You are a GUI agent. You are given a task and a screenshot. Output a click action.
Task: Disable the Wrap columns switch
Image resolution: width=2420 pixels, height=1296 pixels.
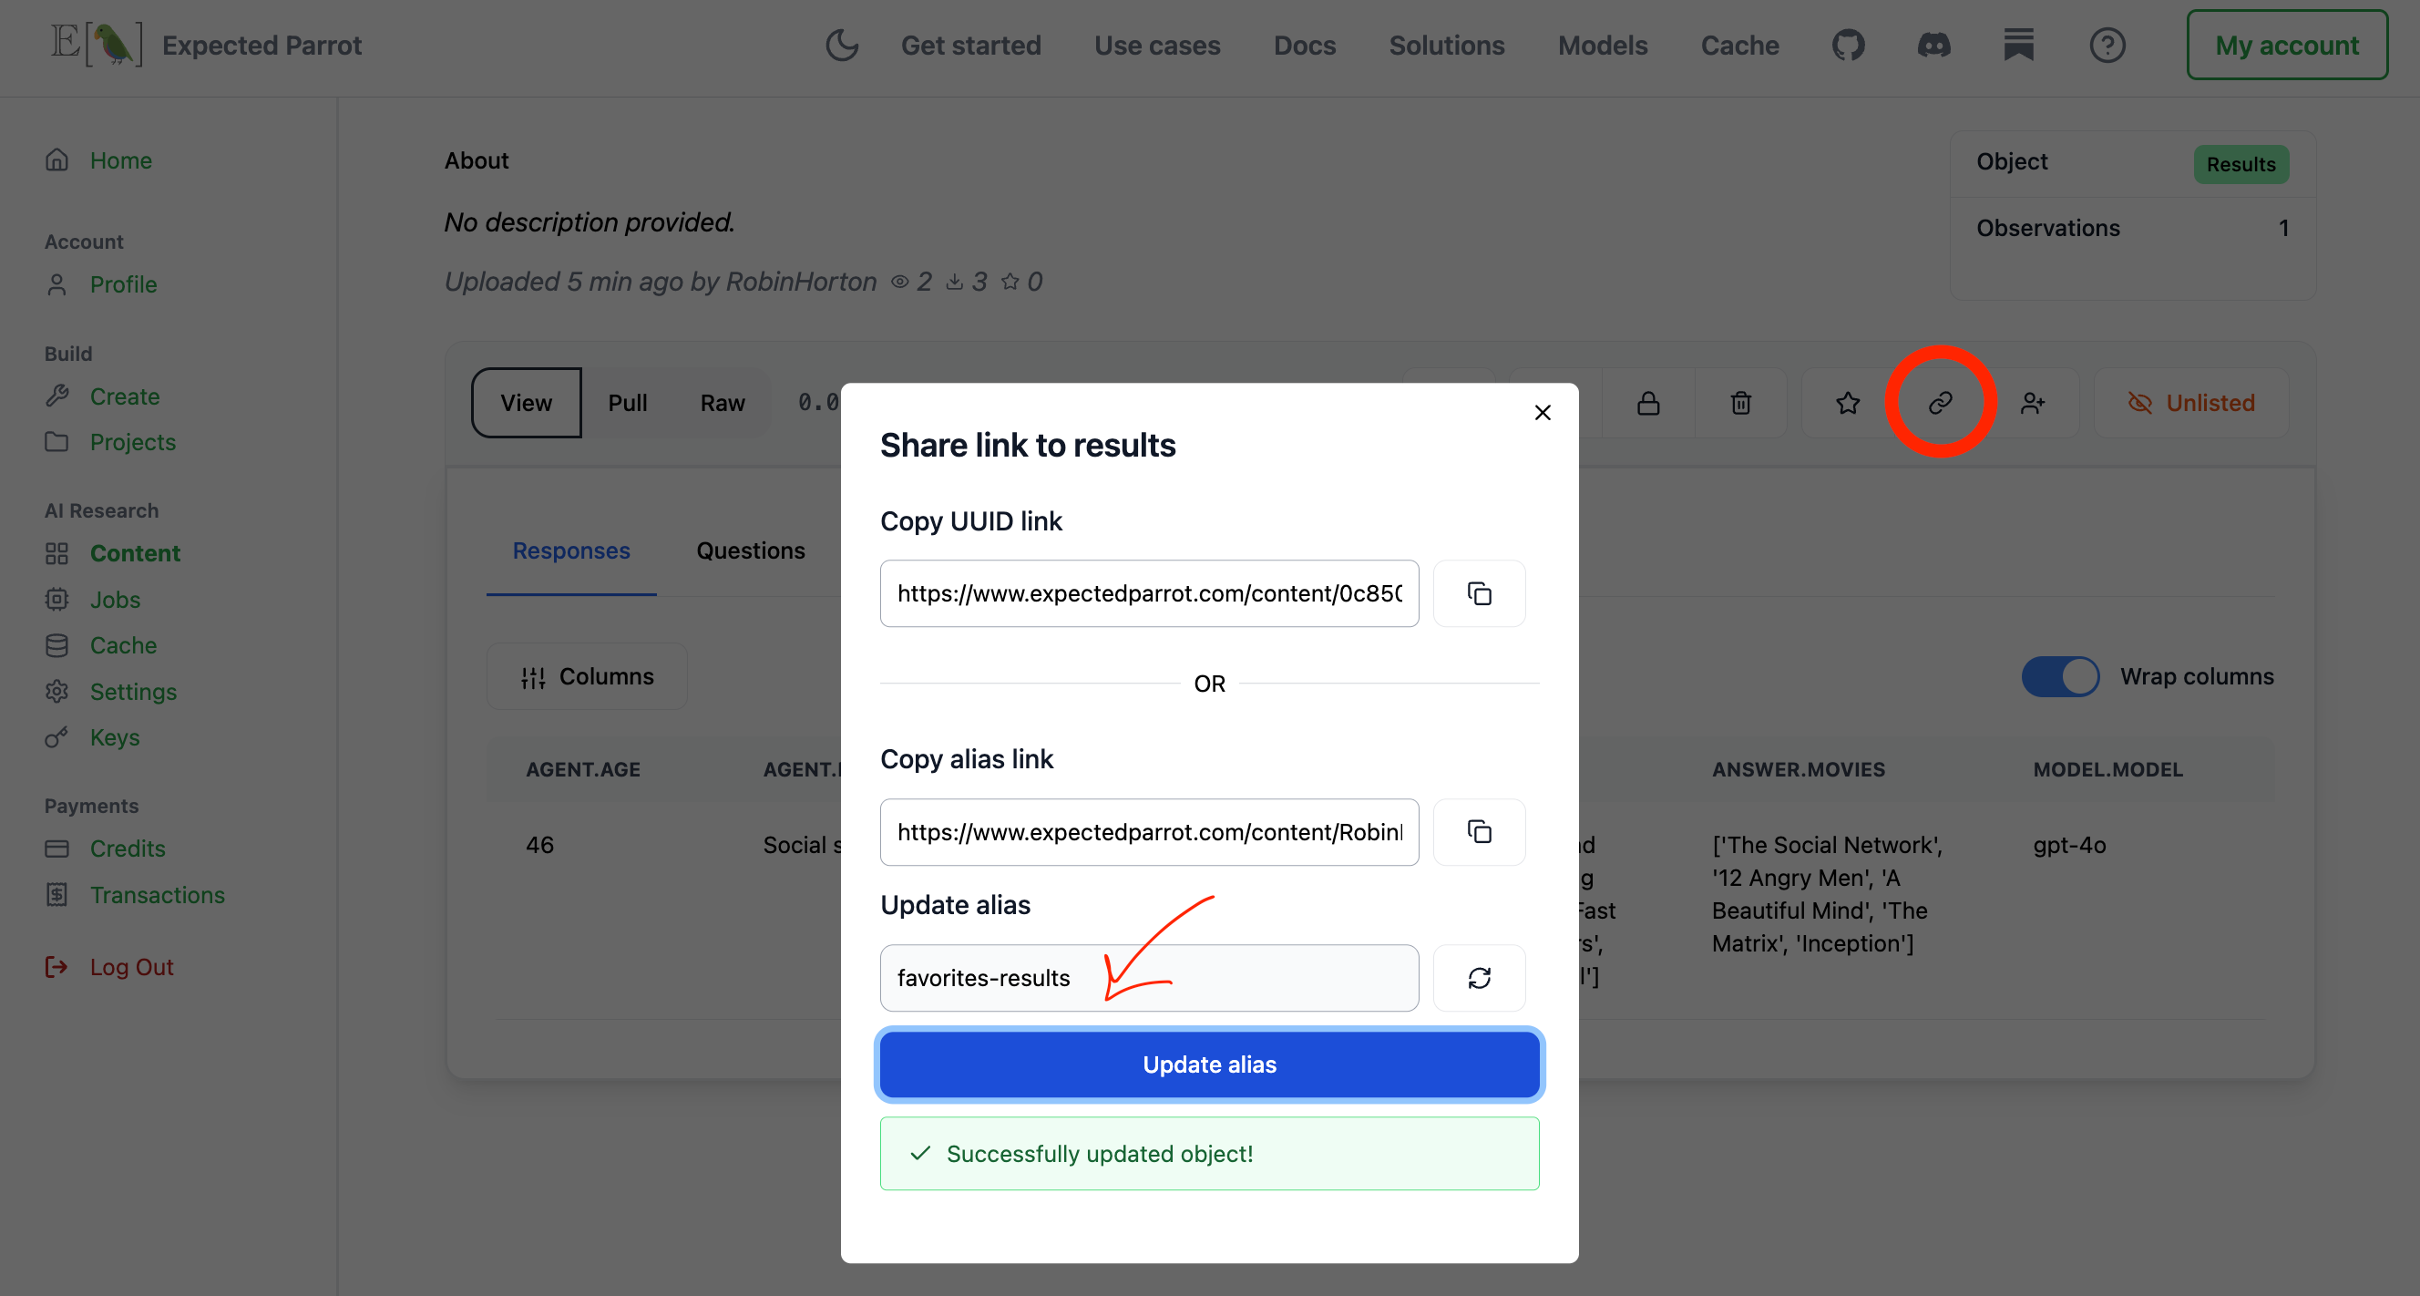click(x=2059, y=676)
